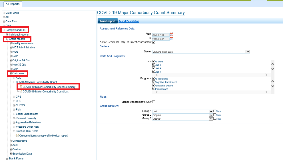Click the Outcome Items report document icon
Viewport: 283px width, 160px height.
pyautogui.click(x=17, y=135)
